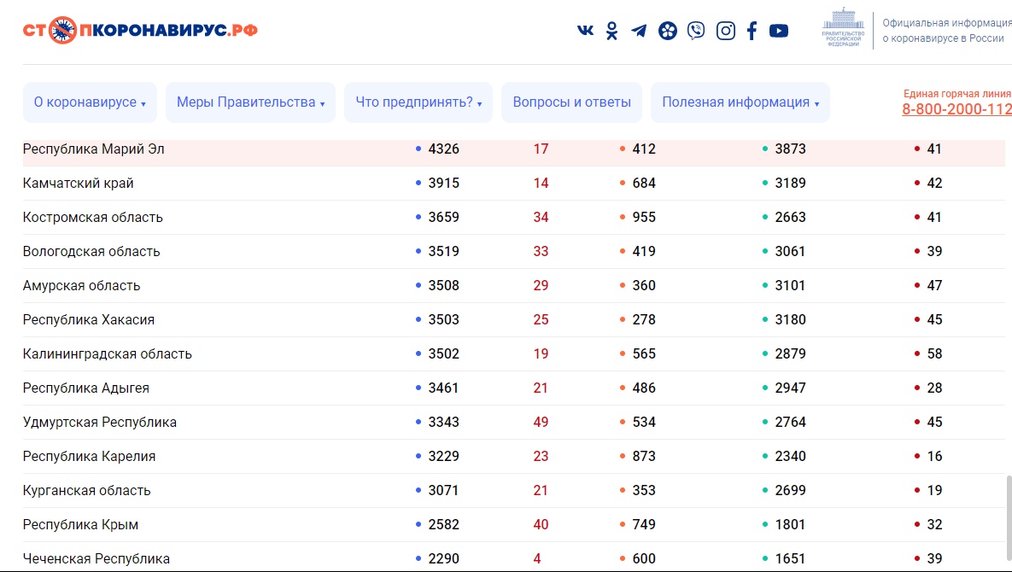The width and height of the screenshot is (1012, 572).
Task: Open the Instagram profile icon
Action: tap(725, 30)
